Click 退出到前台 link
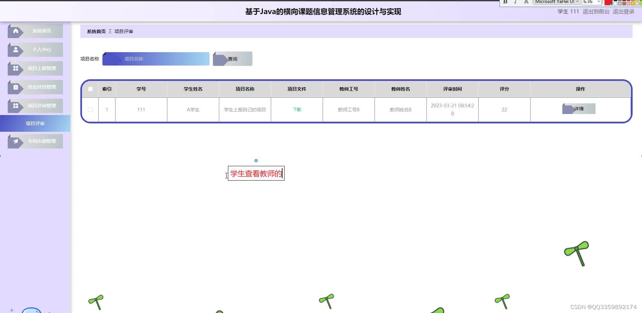Screen dimensions: 642x313 (596, 12)
